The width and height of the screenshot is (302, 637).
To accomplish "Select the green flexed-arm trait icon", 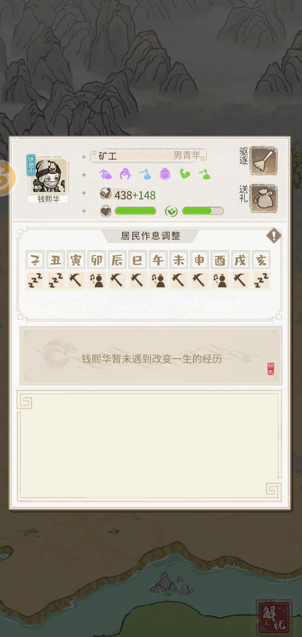I will click(x=185, y=174).
